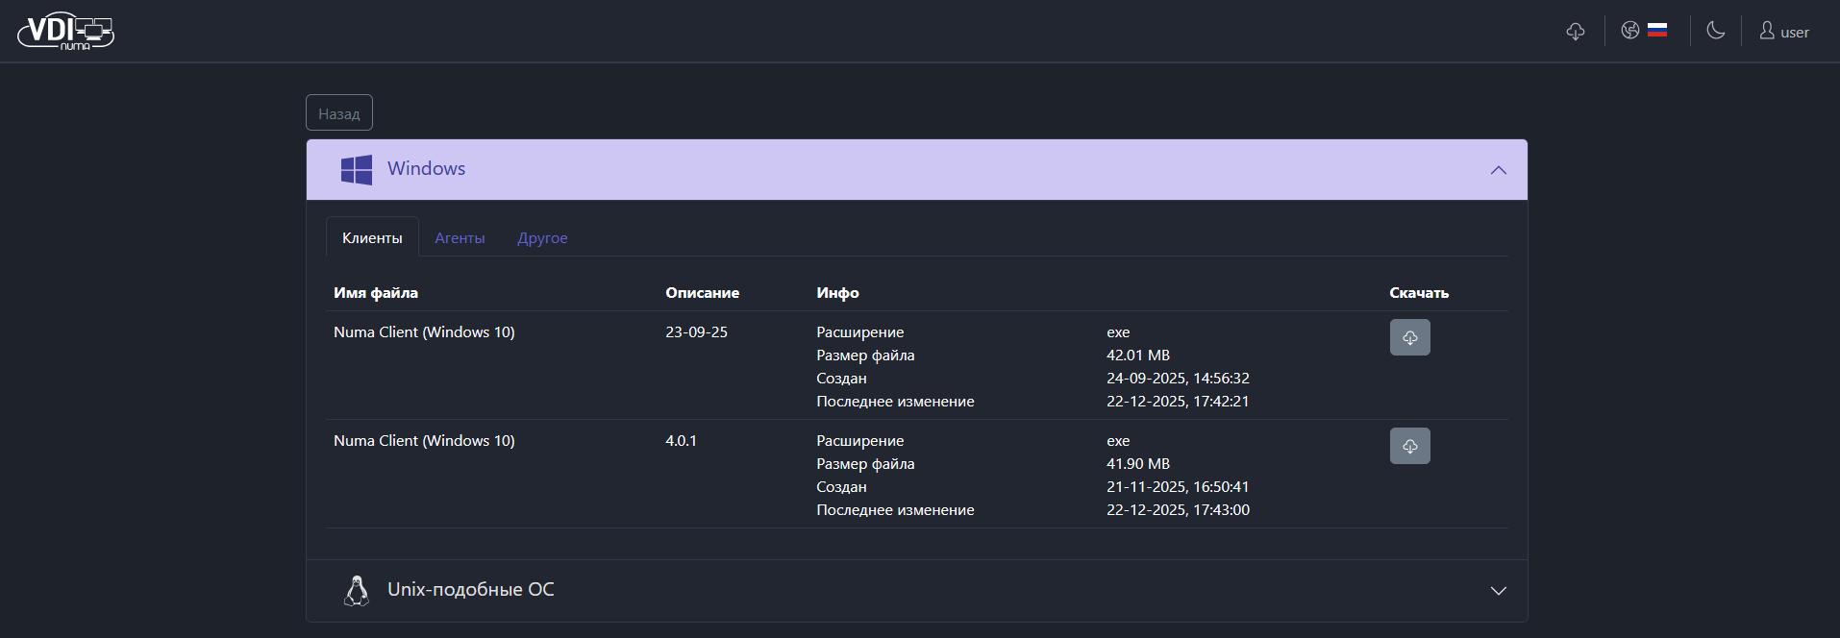1840x638 pixels.
Task: Click the VDI numa logo
Action: (x=65, y=32)
